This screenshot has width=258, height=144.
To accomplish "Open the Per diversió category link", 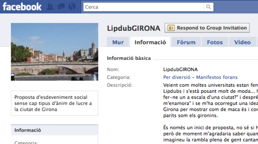I will click(177, 77).
